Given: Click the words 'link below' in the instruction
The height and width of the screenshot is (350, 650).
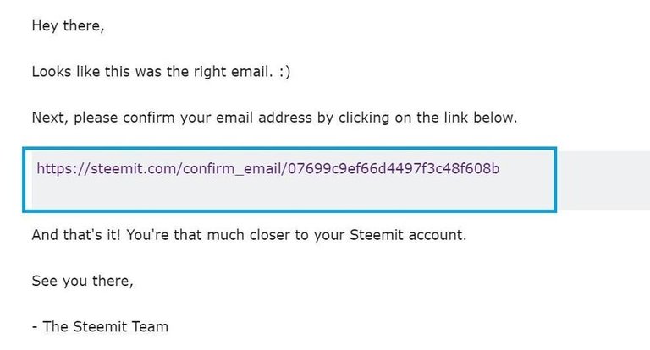Looking at the screenshot, I should tap(481, 118).
